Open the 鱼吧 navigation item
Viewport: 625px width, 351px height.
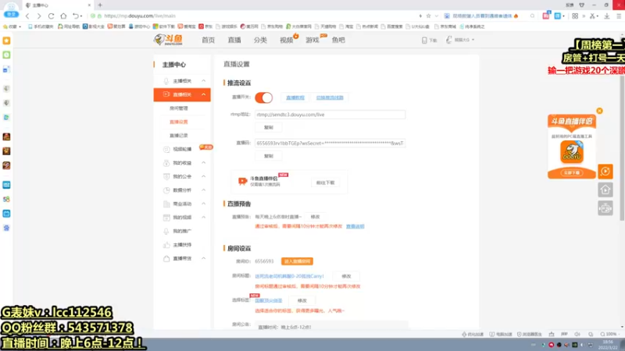coord(338,41)
